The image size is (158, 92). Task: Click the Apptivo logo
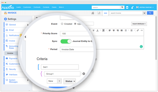[8, 7]
